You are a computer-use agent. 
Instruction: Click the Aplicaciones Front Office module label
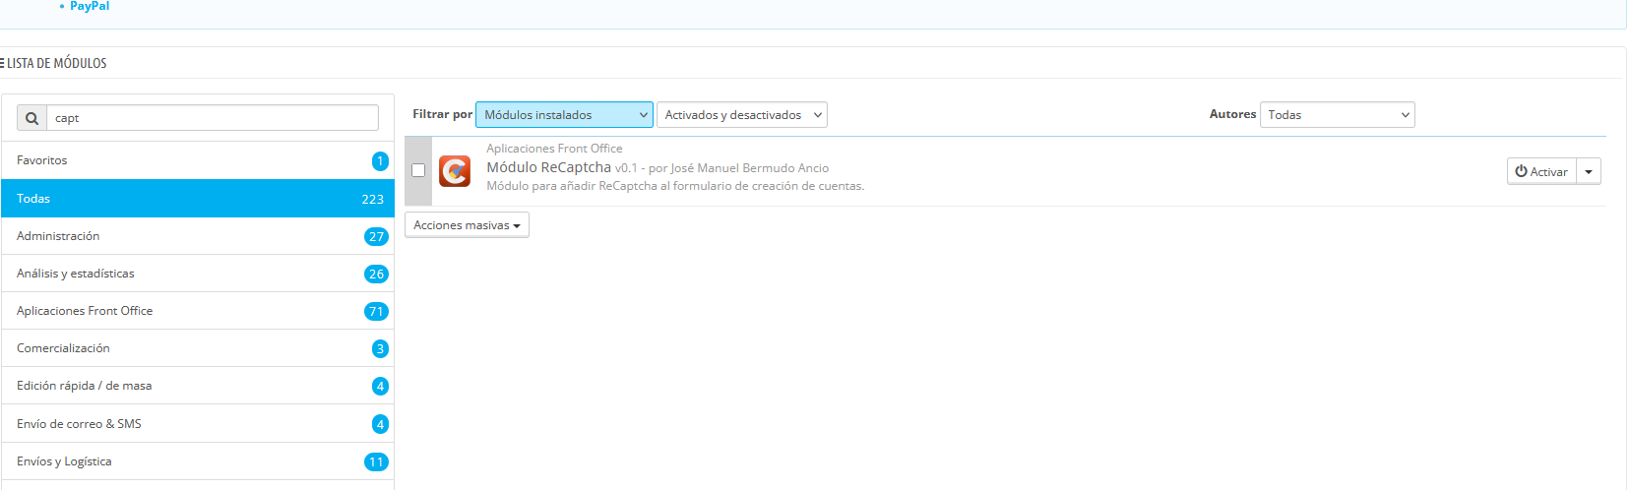[554, 149]
